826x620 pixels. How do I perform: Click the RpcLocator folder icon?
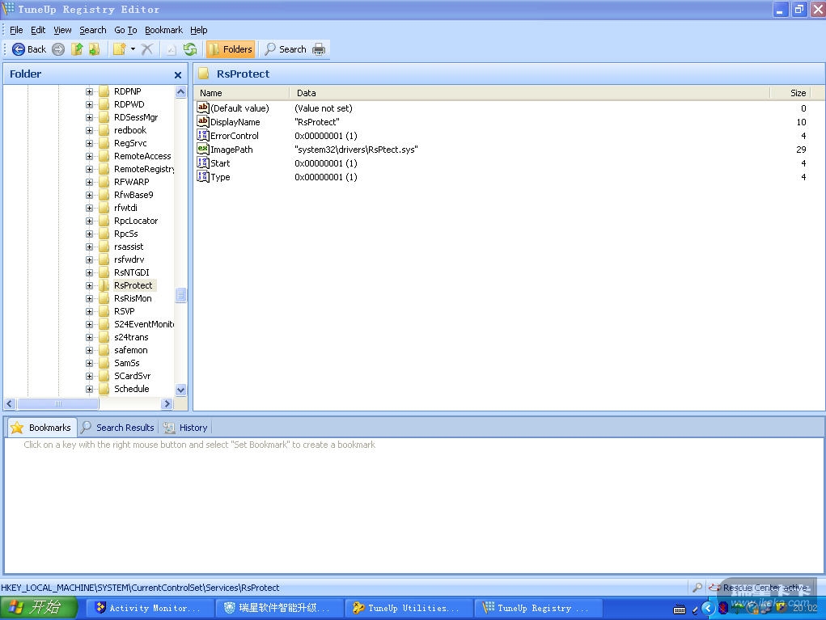pyautogui.click(x=104, y=221)
